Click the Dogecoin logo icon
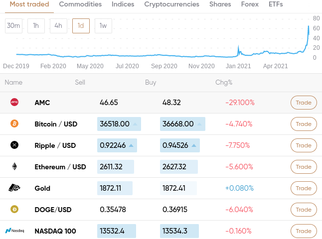The image size is (322, 239). pyautogui.click(x=14, y=209)
